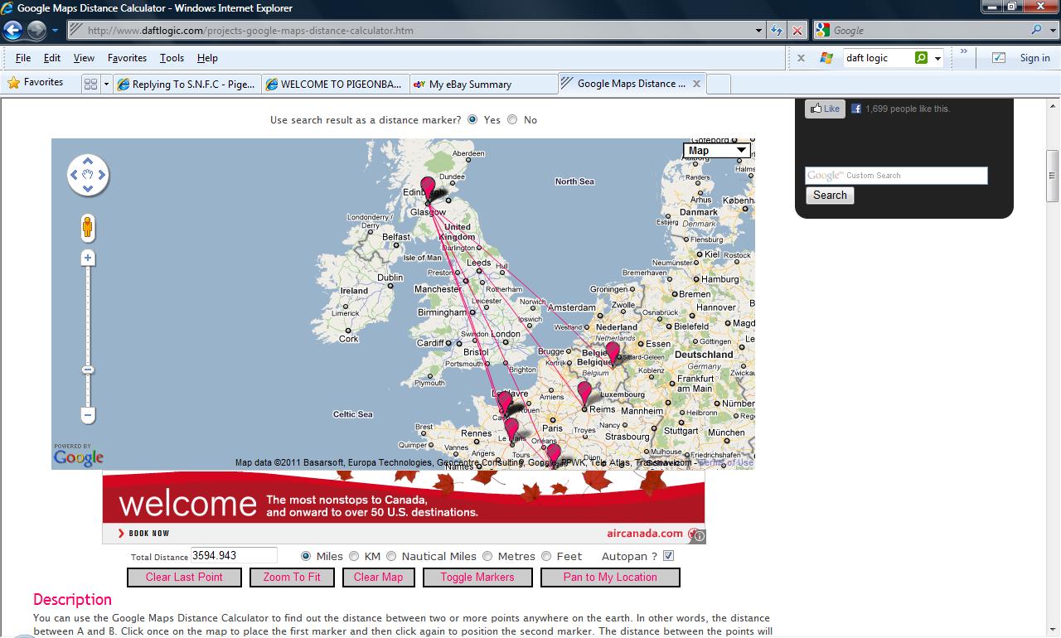
Task: Click the Facebook Like thumbs-up button
Action: pyautogui.click(x=825, y=109)
